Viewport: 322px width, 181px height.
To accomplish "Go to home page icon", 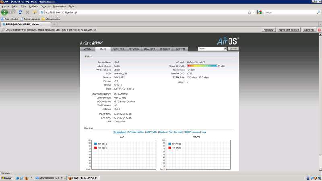I will tap(35, 12).
